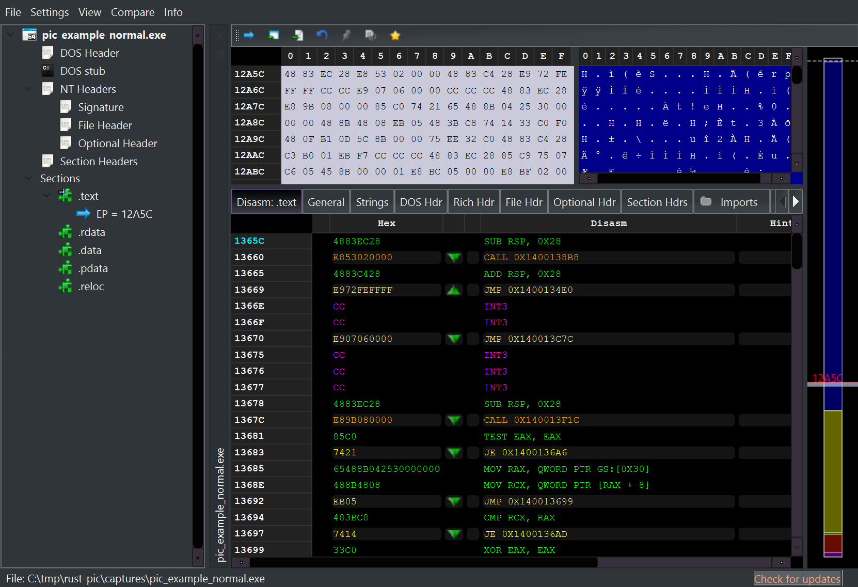
Task: Click the .rdata section puzzle icon
Action: (x=66, y=232)
